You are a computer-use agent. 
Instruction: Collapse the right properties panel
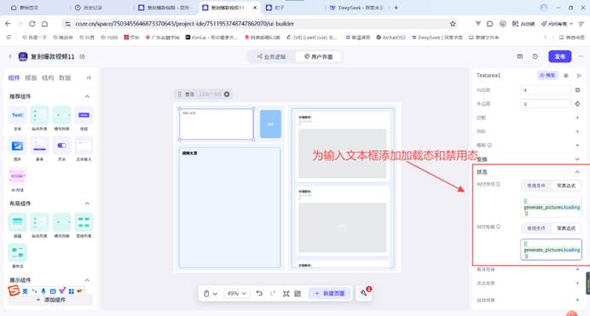[x=579, y=76]
